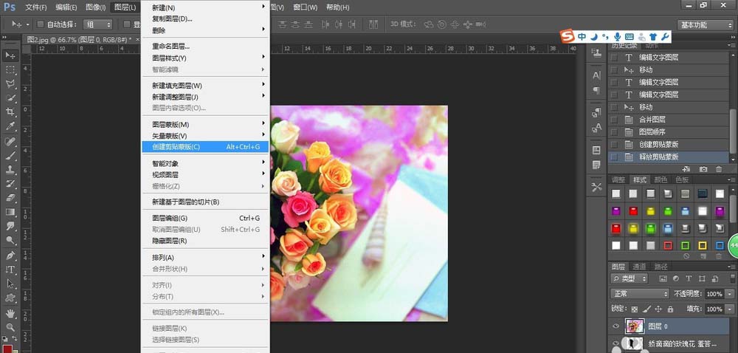Open the Character panel icon in dock
This screenshot has width=738, height=353.
click(x=597, y=75)
